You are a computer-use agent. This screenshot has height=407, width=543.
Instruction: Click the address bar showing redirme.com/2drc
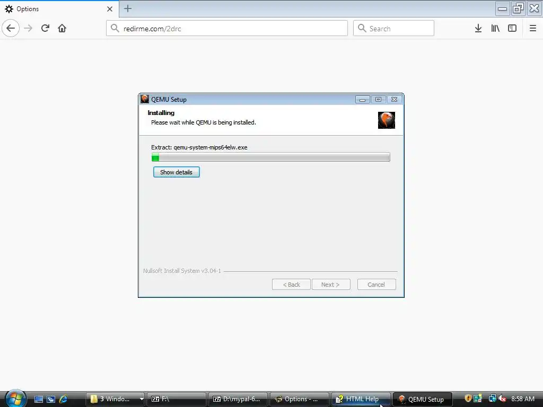point(227,29)
